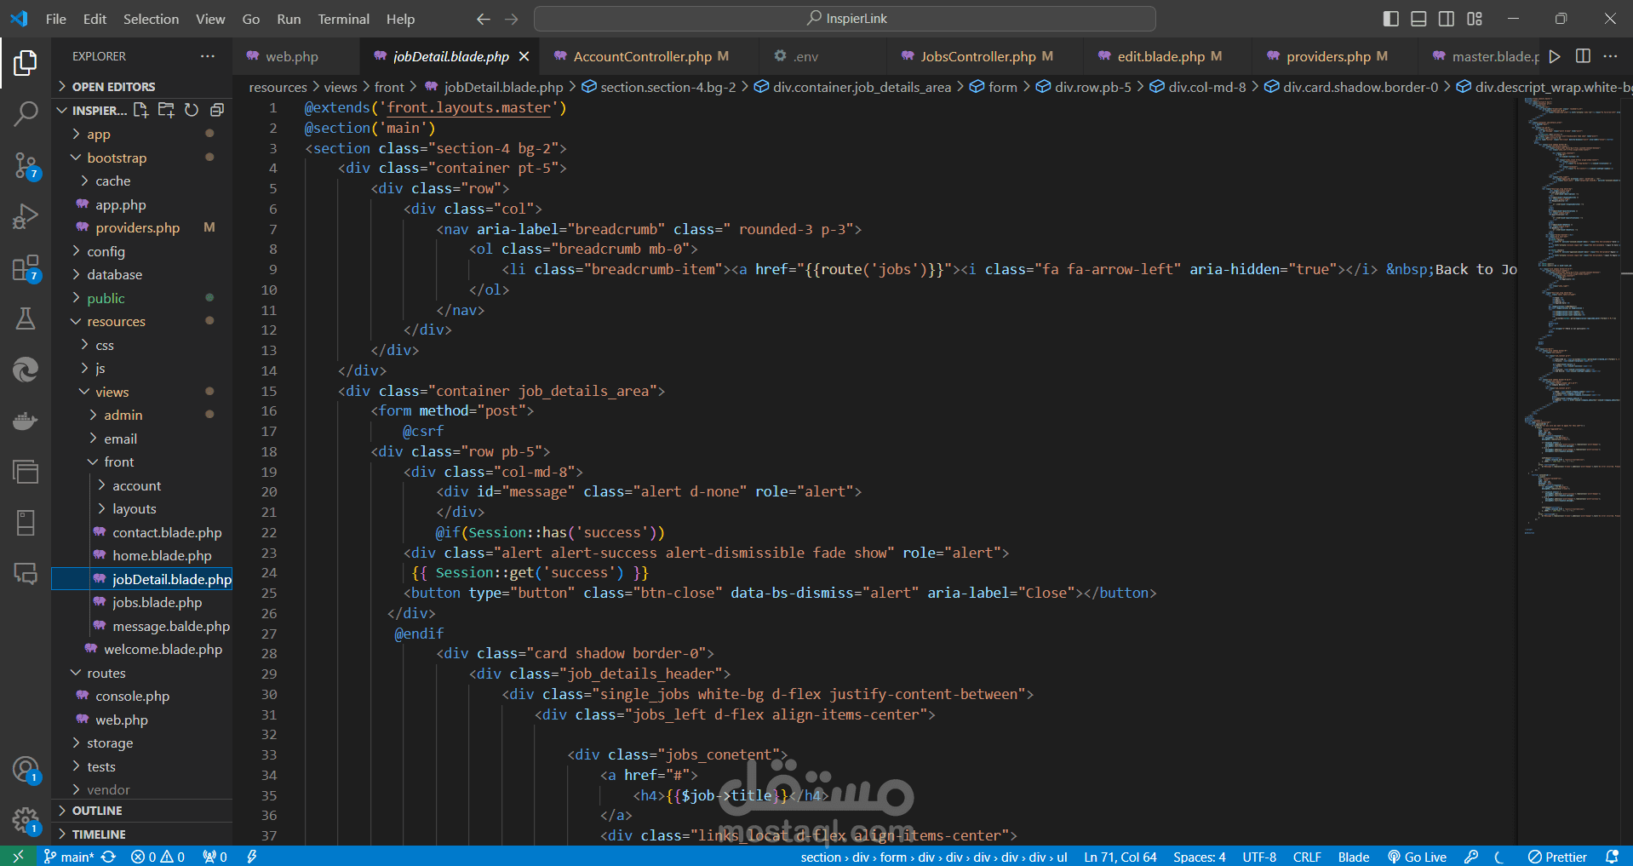The image size is (1633, 866).
Task: Click errors and warnings count in status bar
Action: pyautogui.click(x=158, y=857)
